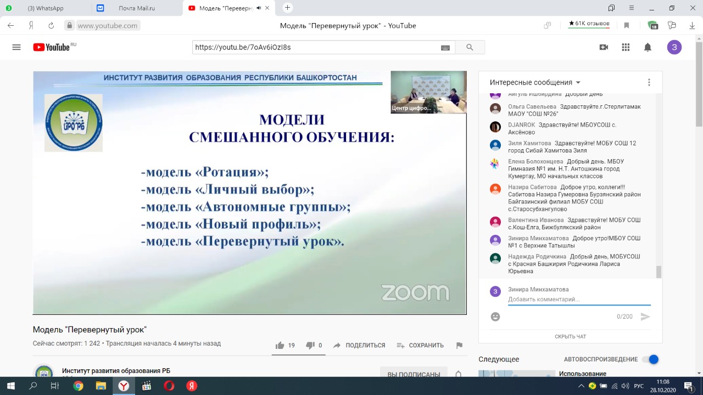Click the ПОДЕЛИТЬСЯ share button
Screen dimensions: 703x395
coord(359,345)
